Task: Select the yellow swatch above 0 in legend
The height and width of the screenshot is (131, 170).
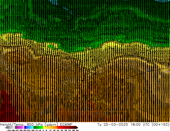Action: pyautogui.click(x=44, y=128)
